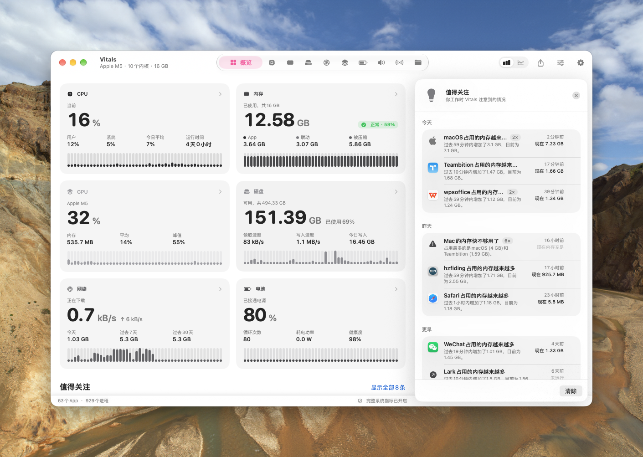
Task: Select the 概览 overview tab
Action: (241, 63)
